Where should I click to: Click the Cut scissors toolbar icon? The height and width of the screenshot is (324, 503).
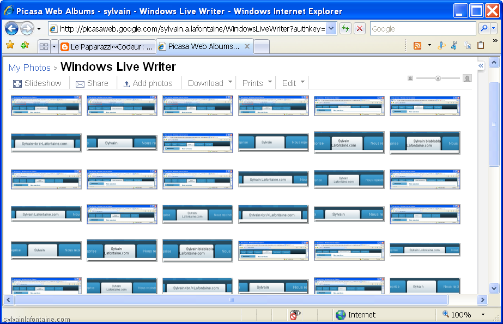(454, 46)
